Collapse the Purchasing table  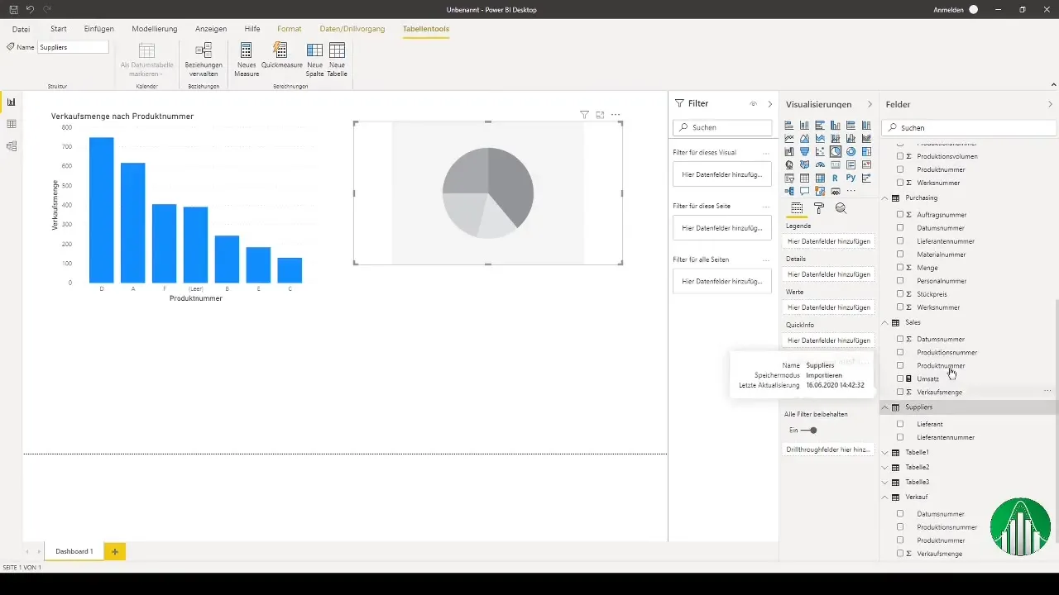point(884,198)
